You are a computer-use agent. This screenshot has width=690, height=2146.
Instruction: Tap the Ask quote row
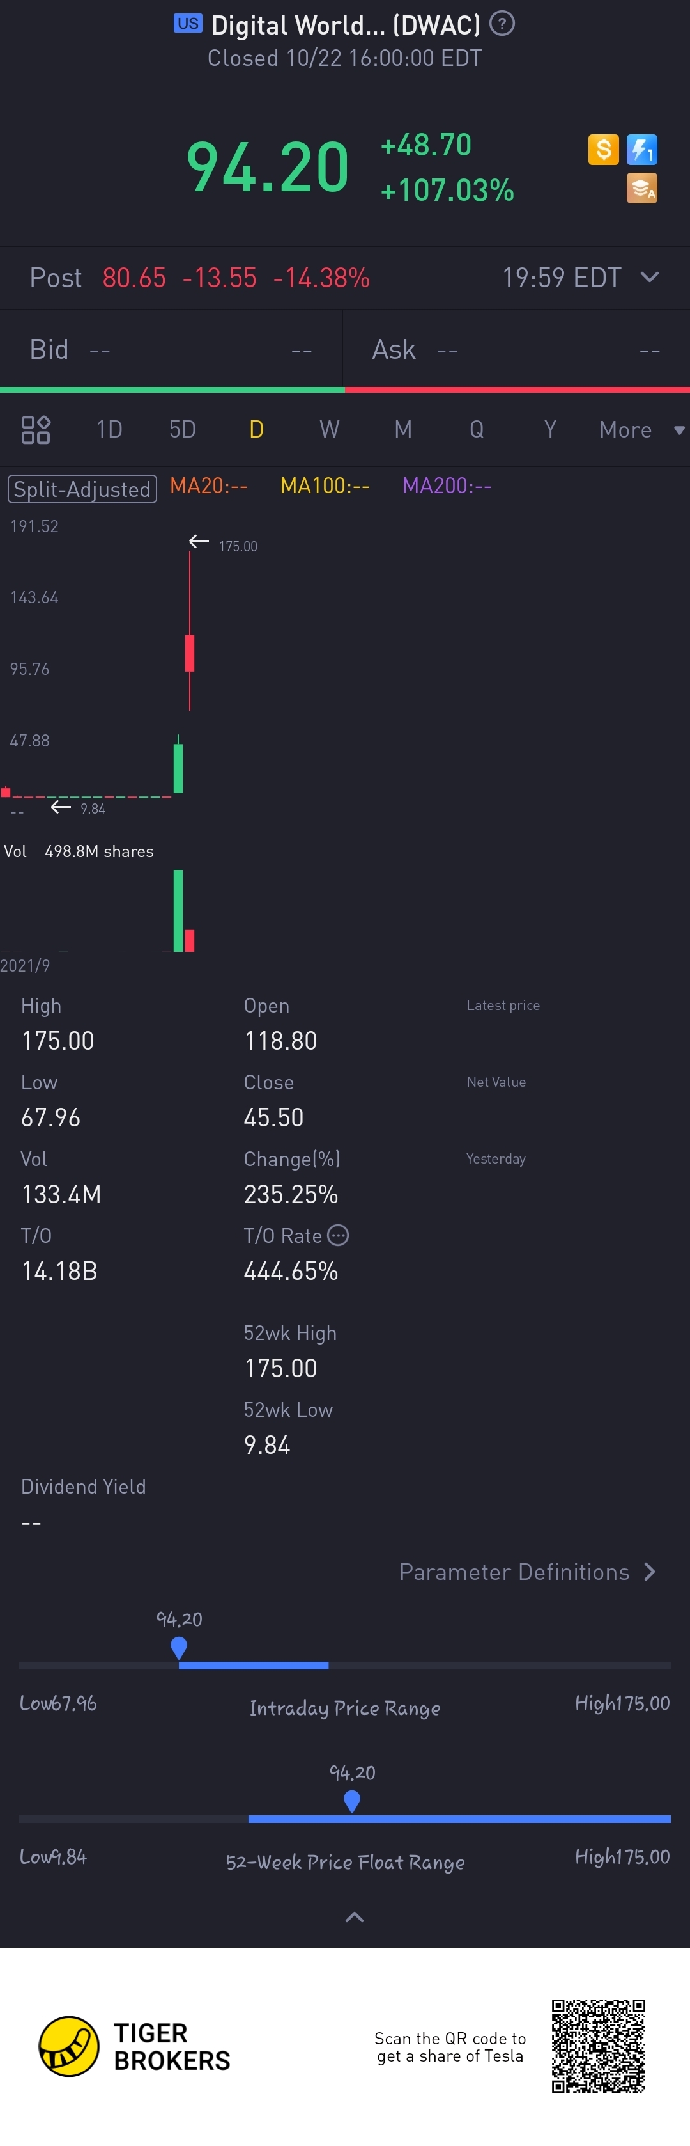tap(517, 350)
